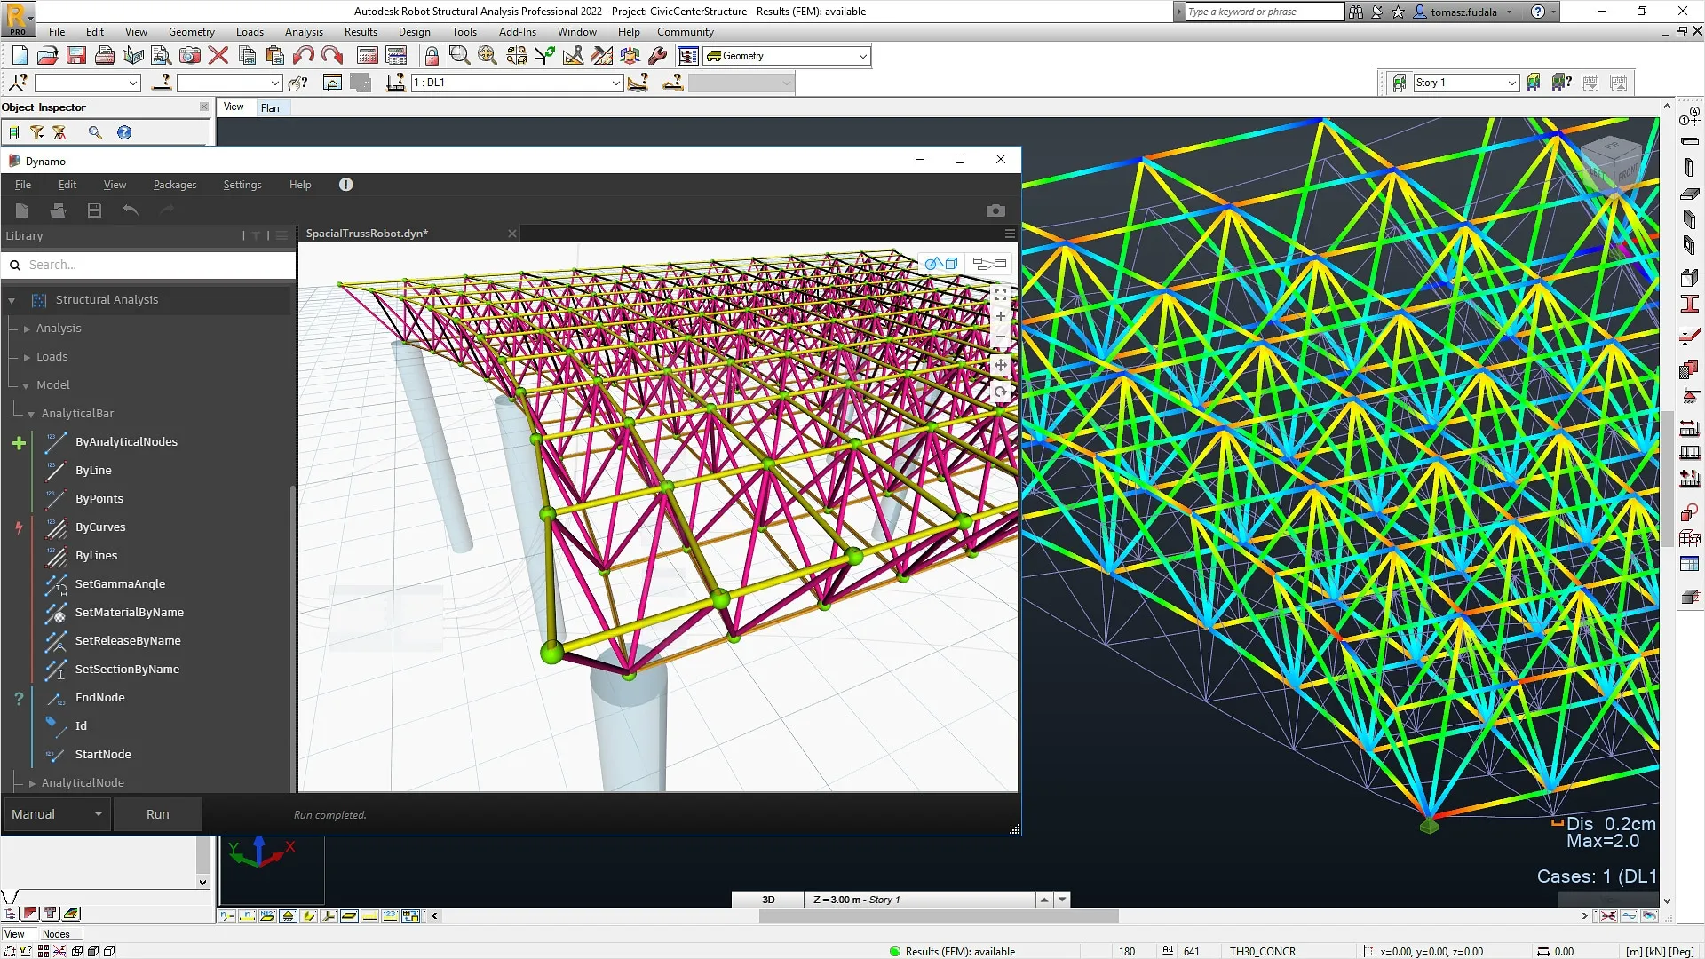Open the Printer icon in the main toolbar

[105, 54]
